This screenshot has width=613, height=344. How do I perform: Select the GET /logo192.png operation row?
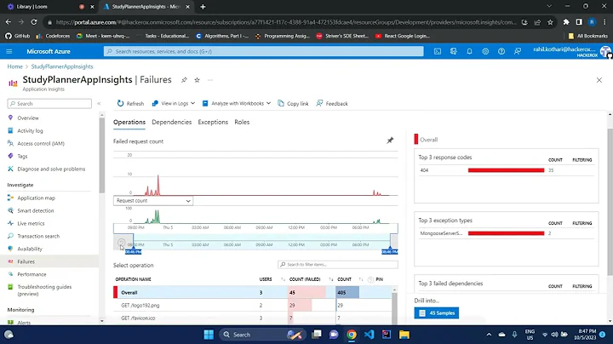(253, 306)
